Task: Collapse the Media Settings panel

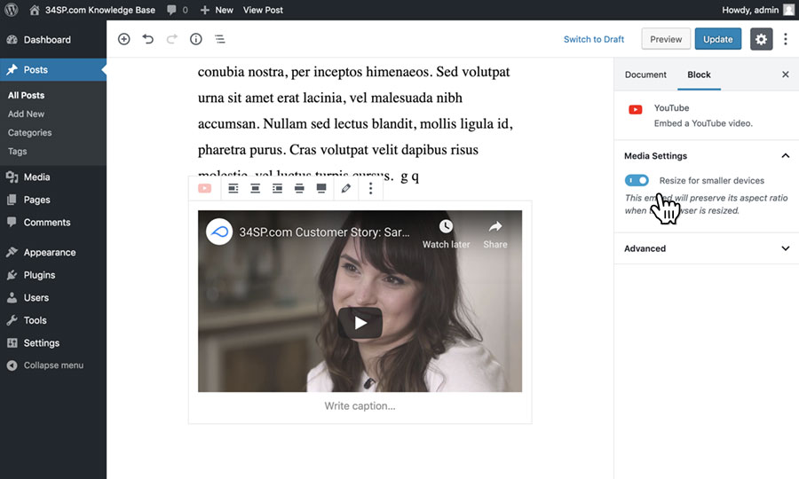Action: (707, 156)
